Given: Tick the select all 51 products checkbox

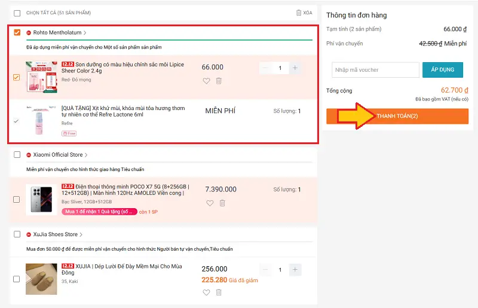Looking at the screenshot, I should point(17,13).
